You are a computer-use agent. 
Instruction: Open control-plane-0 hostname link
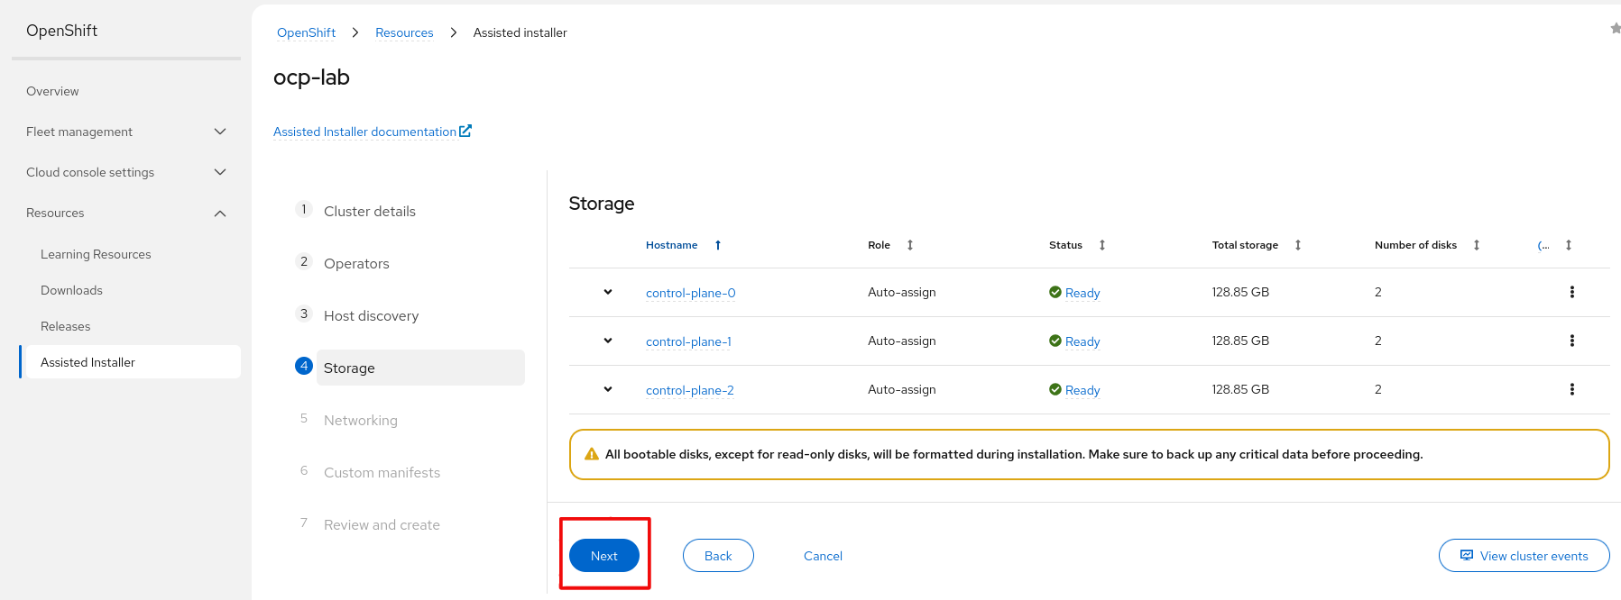(x=690, y=293)
